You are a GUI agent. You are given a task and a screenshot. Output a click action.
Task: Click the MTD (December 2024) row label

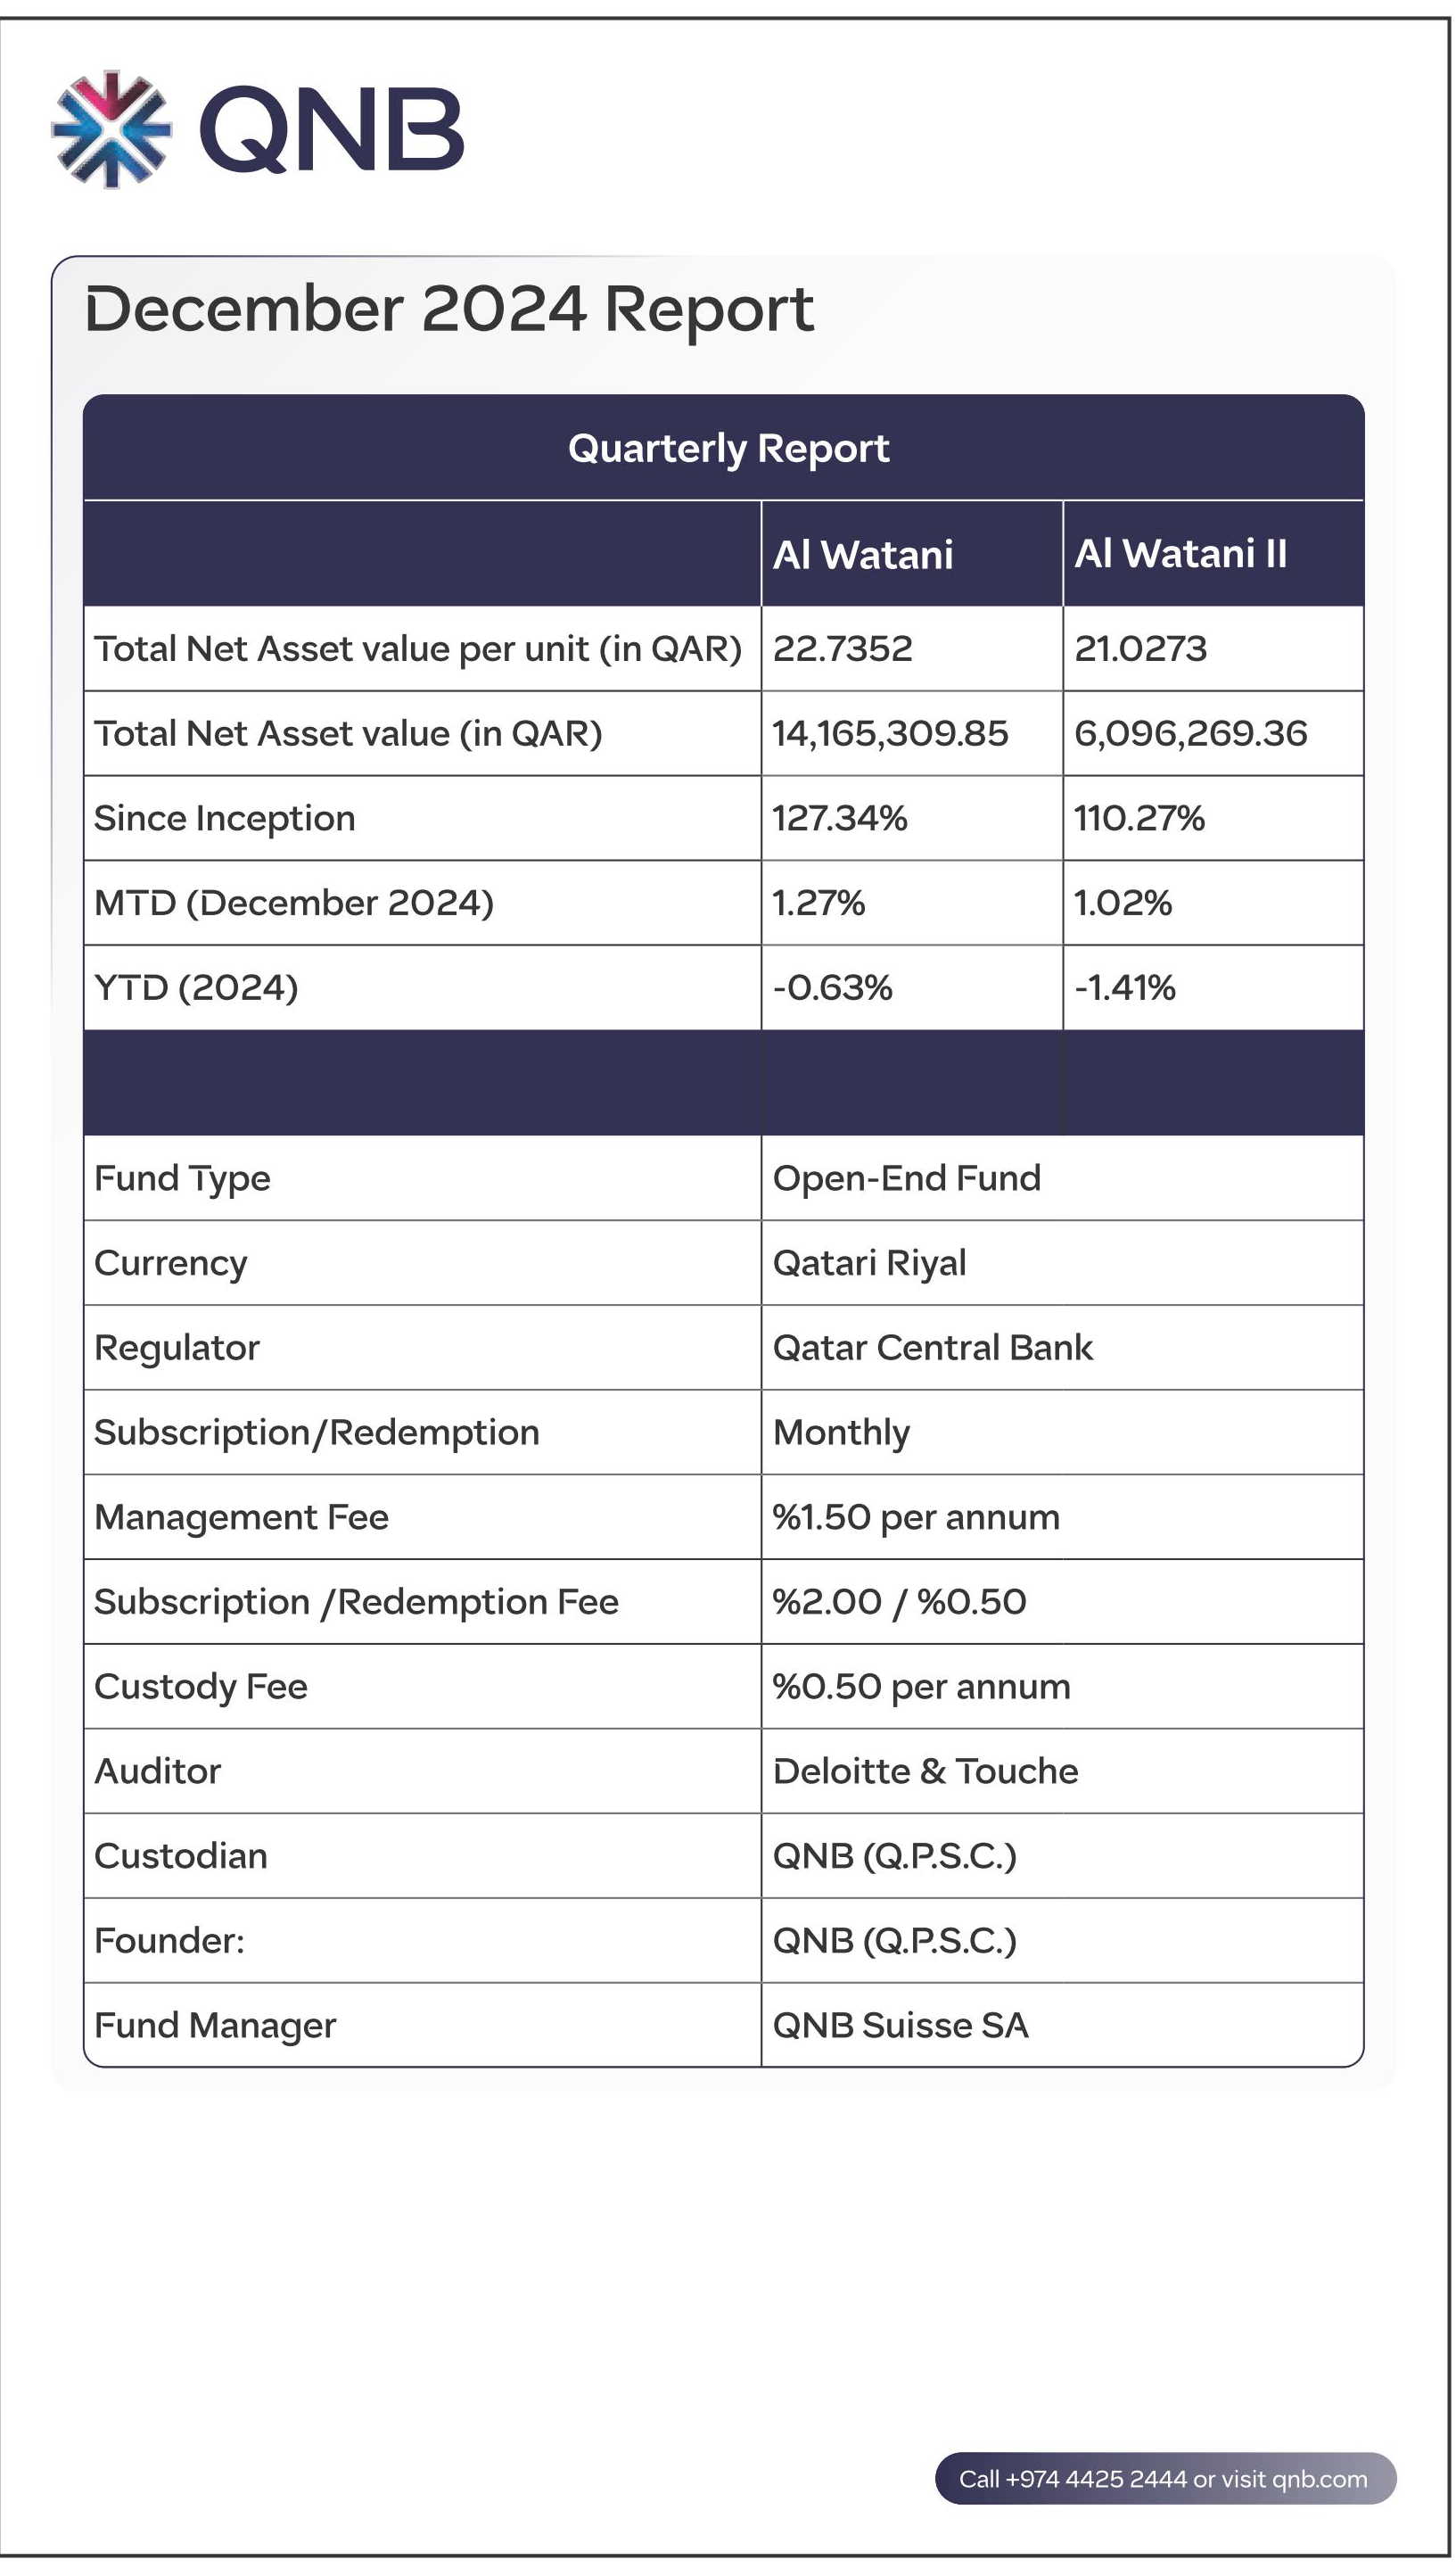point(294,904)
